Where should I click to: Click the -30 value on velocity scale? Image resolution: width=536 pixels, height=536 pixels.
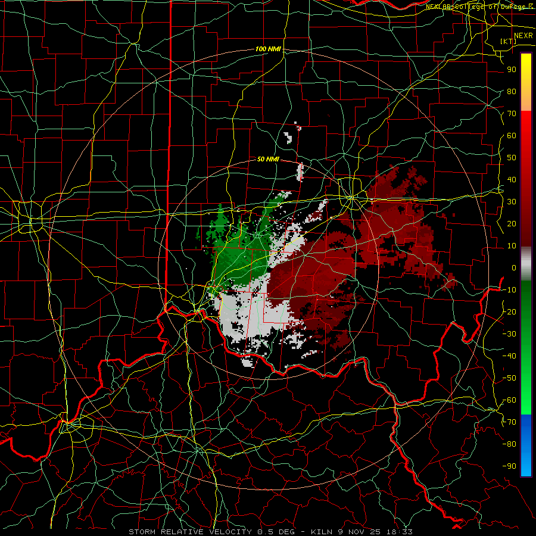click(509, 334)
